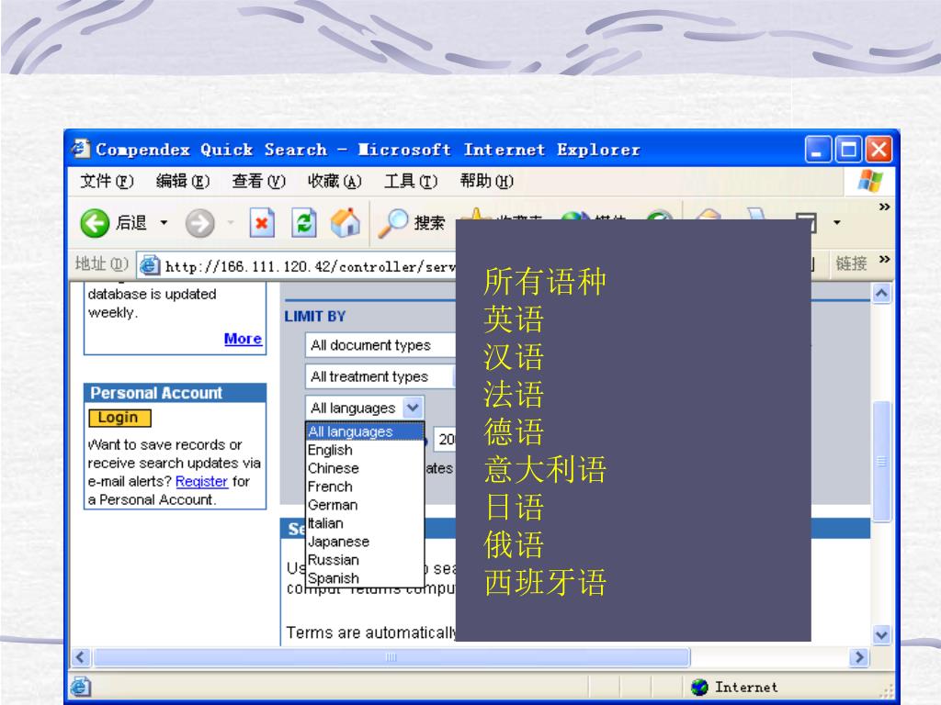Choose Russian from the language list
The height and width of the screenshot is (705, 941).
coord(364,560)
